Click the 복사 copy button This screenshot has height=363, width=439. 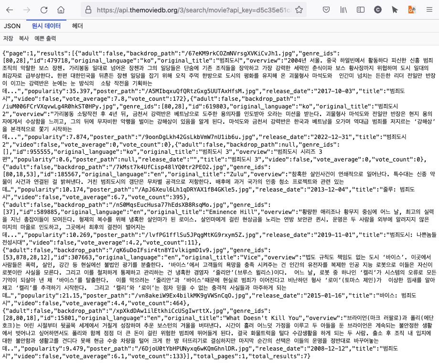(x=24, y=38)
